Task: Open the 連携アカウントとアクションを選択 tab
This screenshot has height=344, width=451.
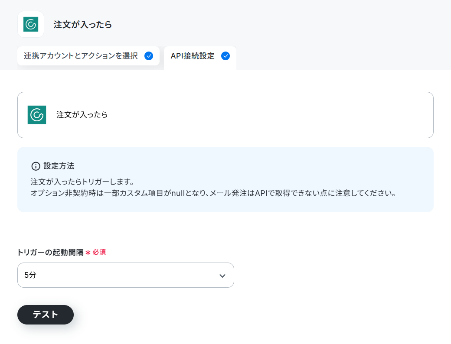Action: [88, 56]
